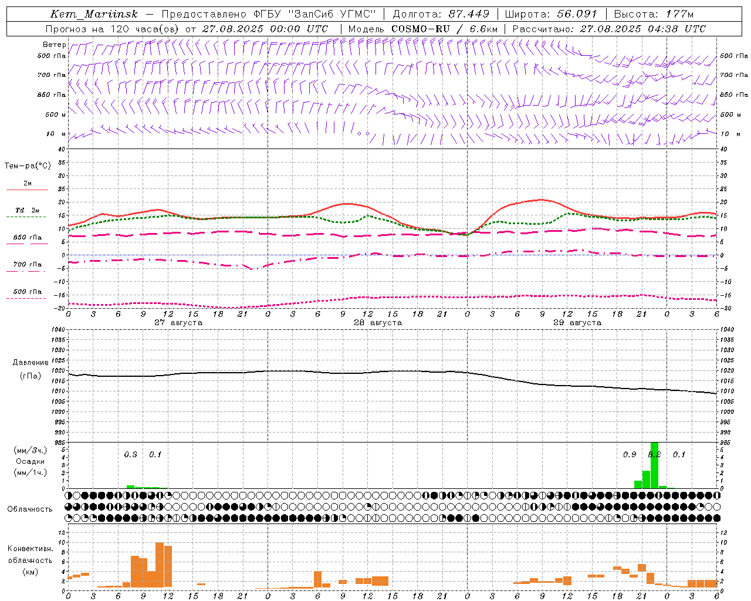Click the "27 августа" date label

[178, 323]
